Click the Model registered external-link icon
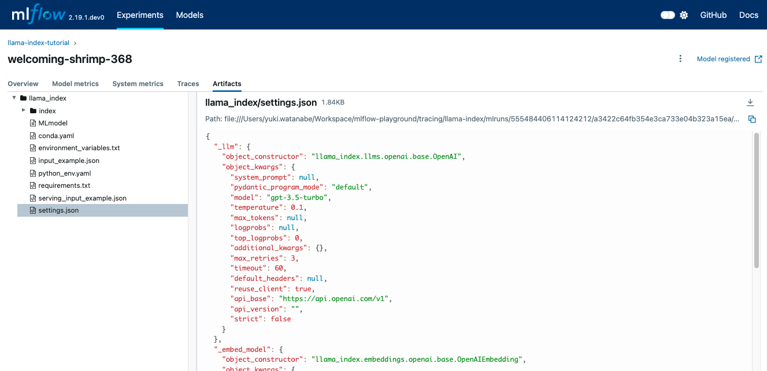 759,59
